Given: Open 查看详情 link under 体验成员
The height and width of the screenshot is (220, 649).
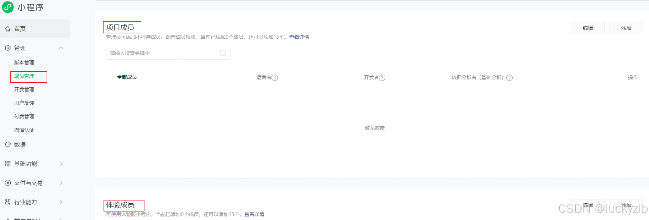Looking at the screenshot, I should tap(254, 214).
